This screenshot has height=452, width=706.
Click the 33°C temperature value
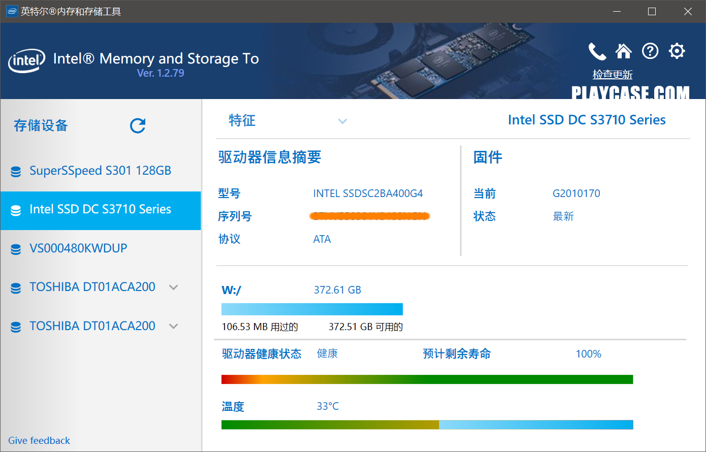pyautogui.click(x=328, y=406)
